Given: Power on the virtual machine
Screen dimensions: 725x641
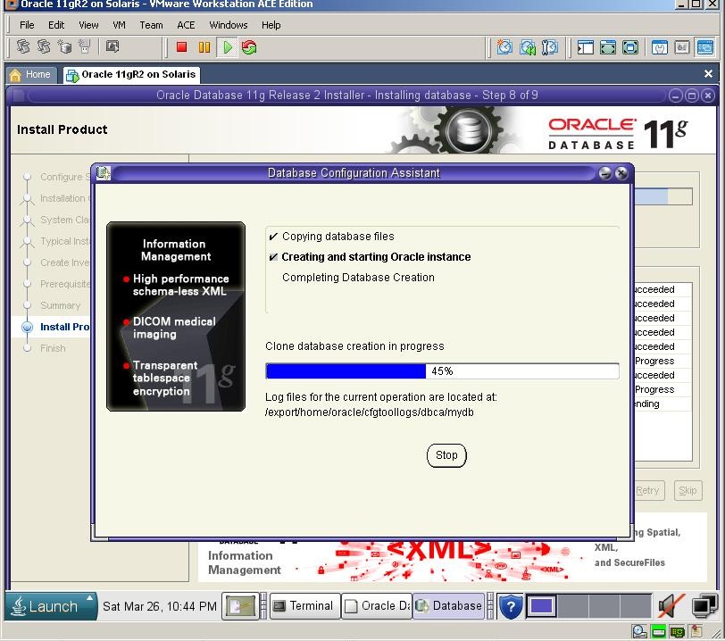Looking at the screenshot, I should coord(228,46).
